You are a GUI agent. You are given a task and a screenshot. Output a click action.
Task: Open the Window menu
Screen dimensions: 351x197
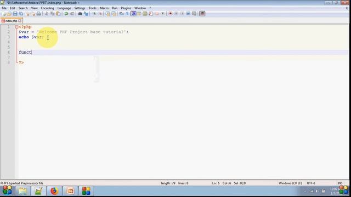[x=140, y=8]
